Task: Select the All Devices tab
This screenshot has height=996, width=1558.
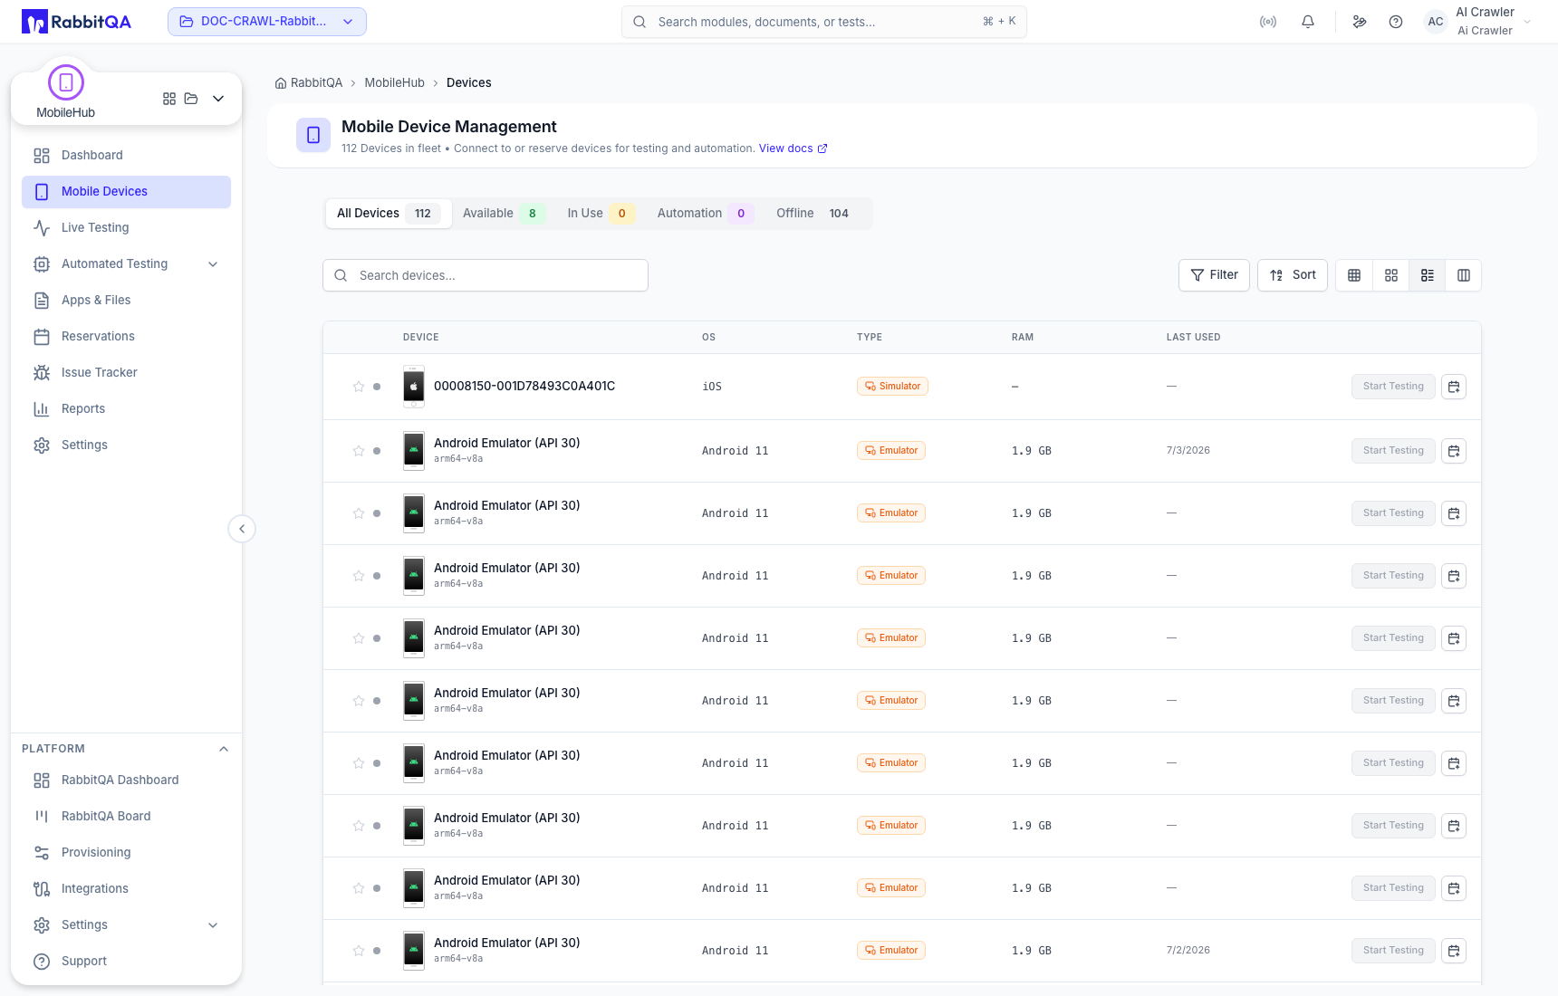Action: click(x=389, y=214)
